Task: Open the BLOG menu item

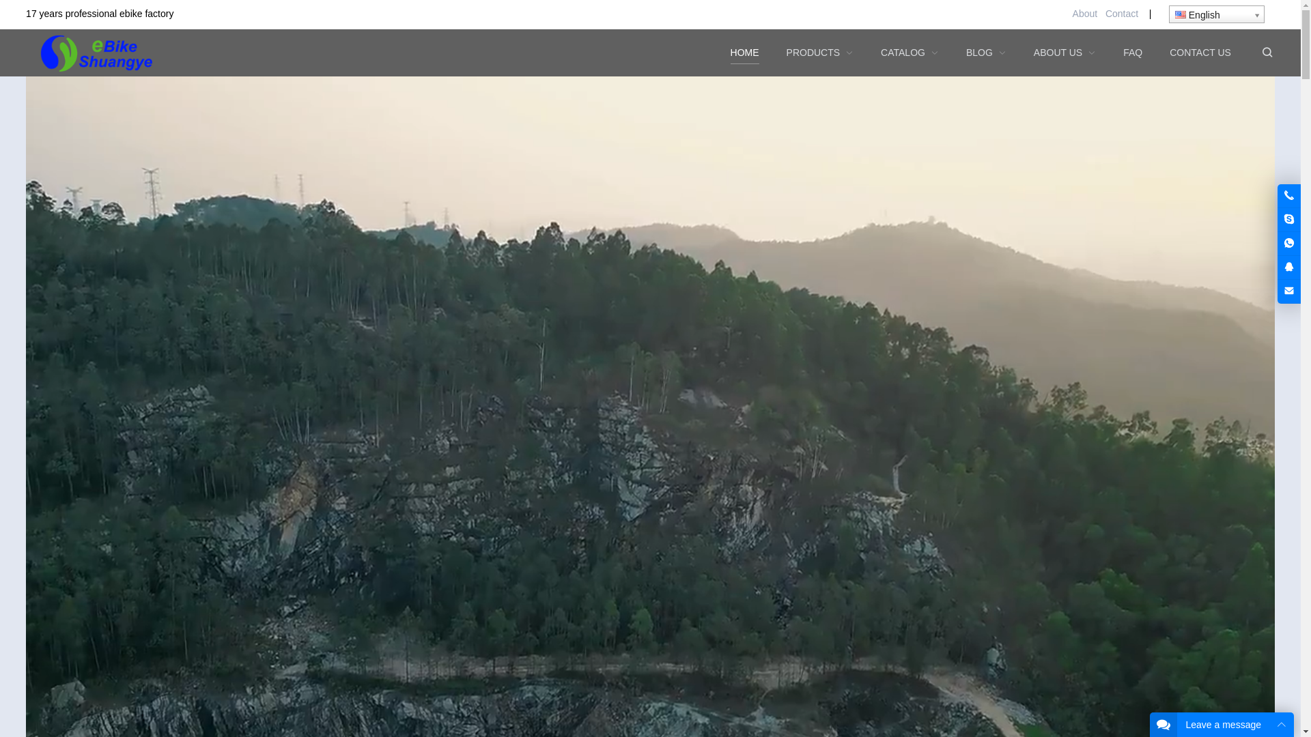Action: pyautogui.click(x=979, y=53)
